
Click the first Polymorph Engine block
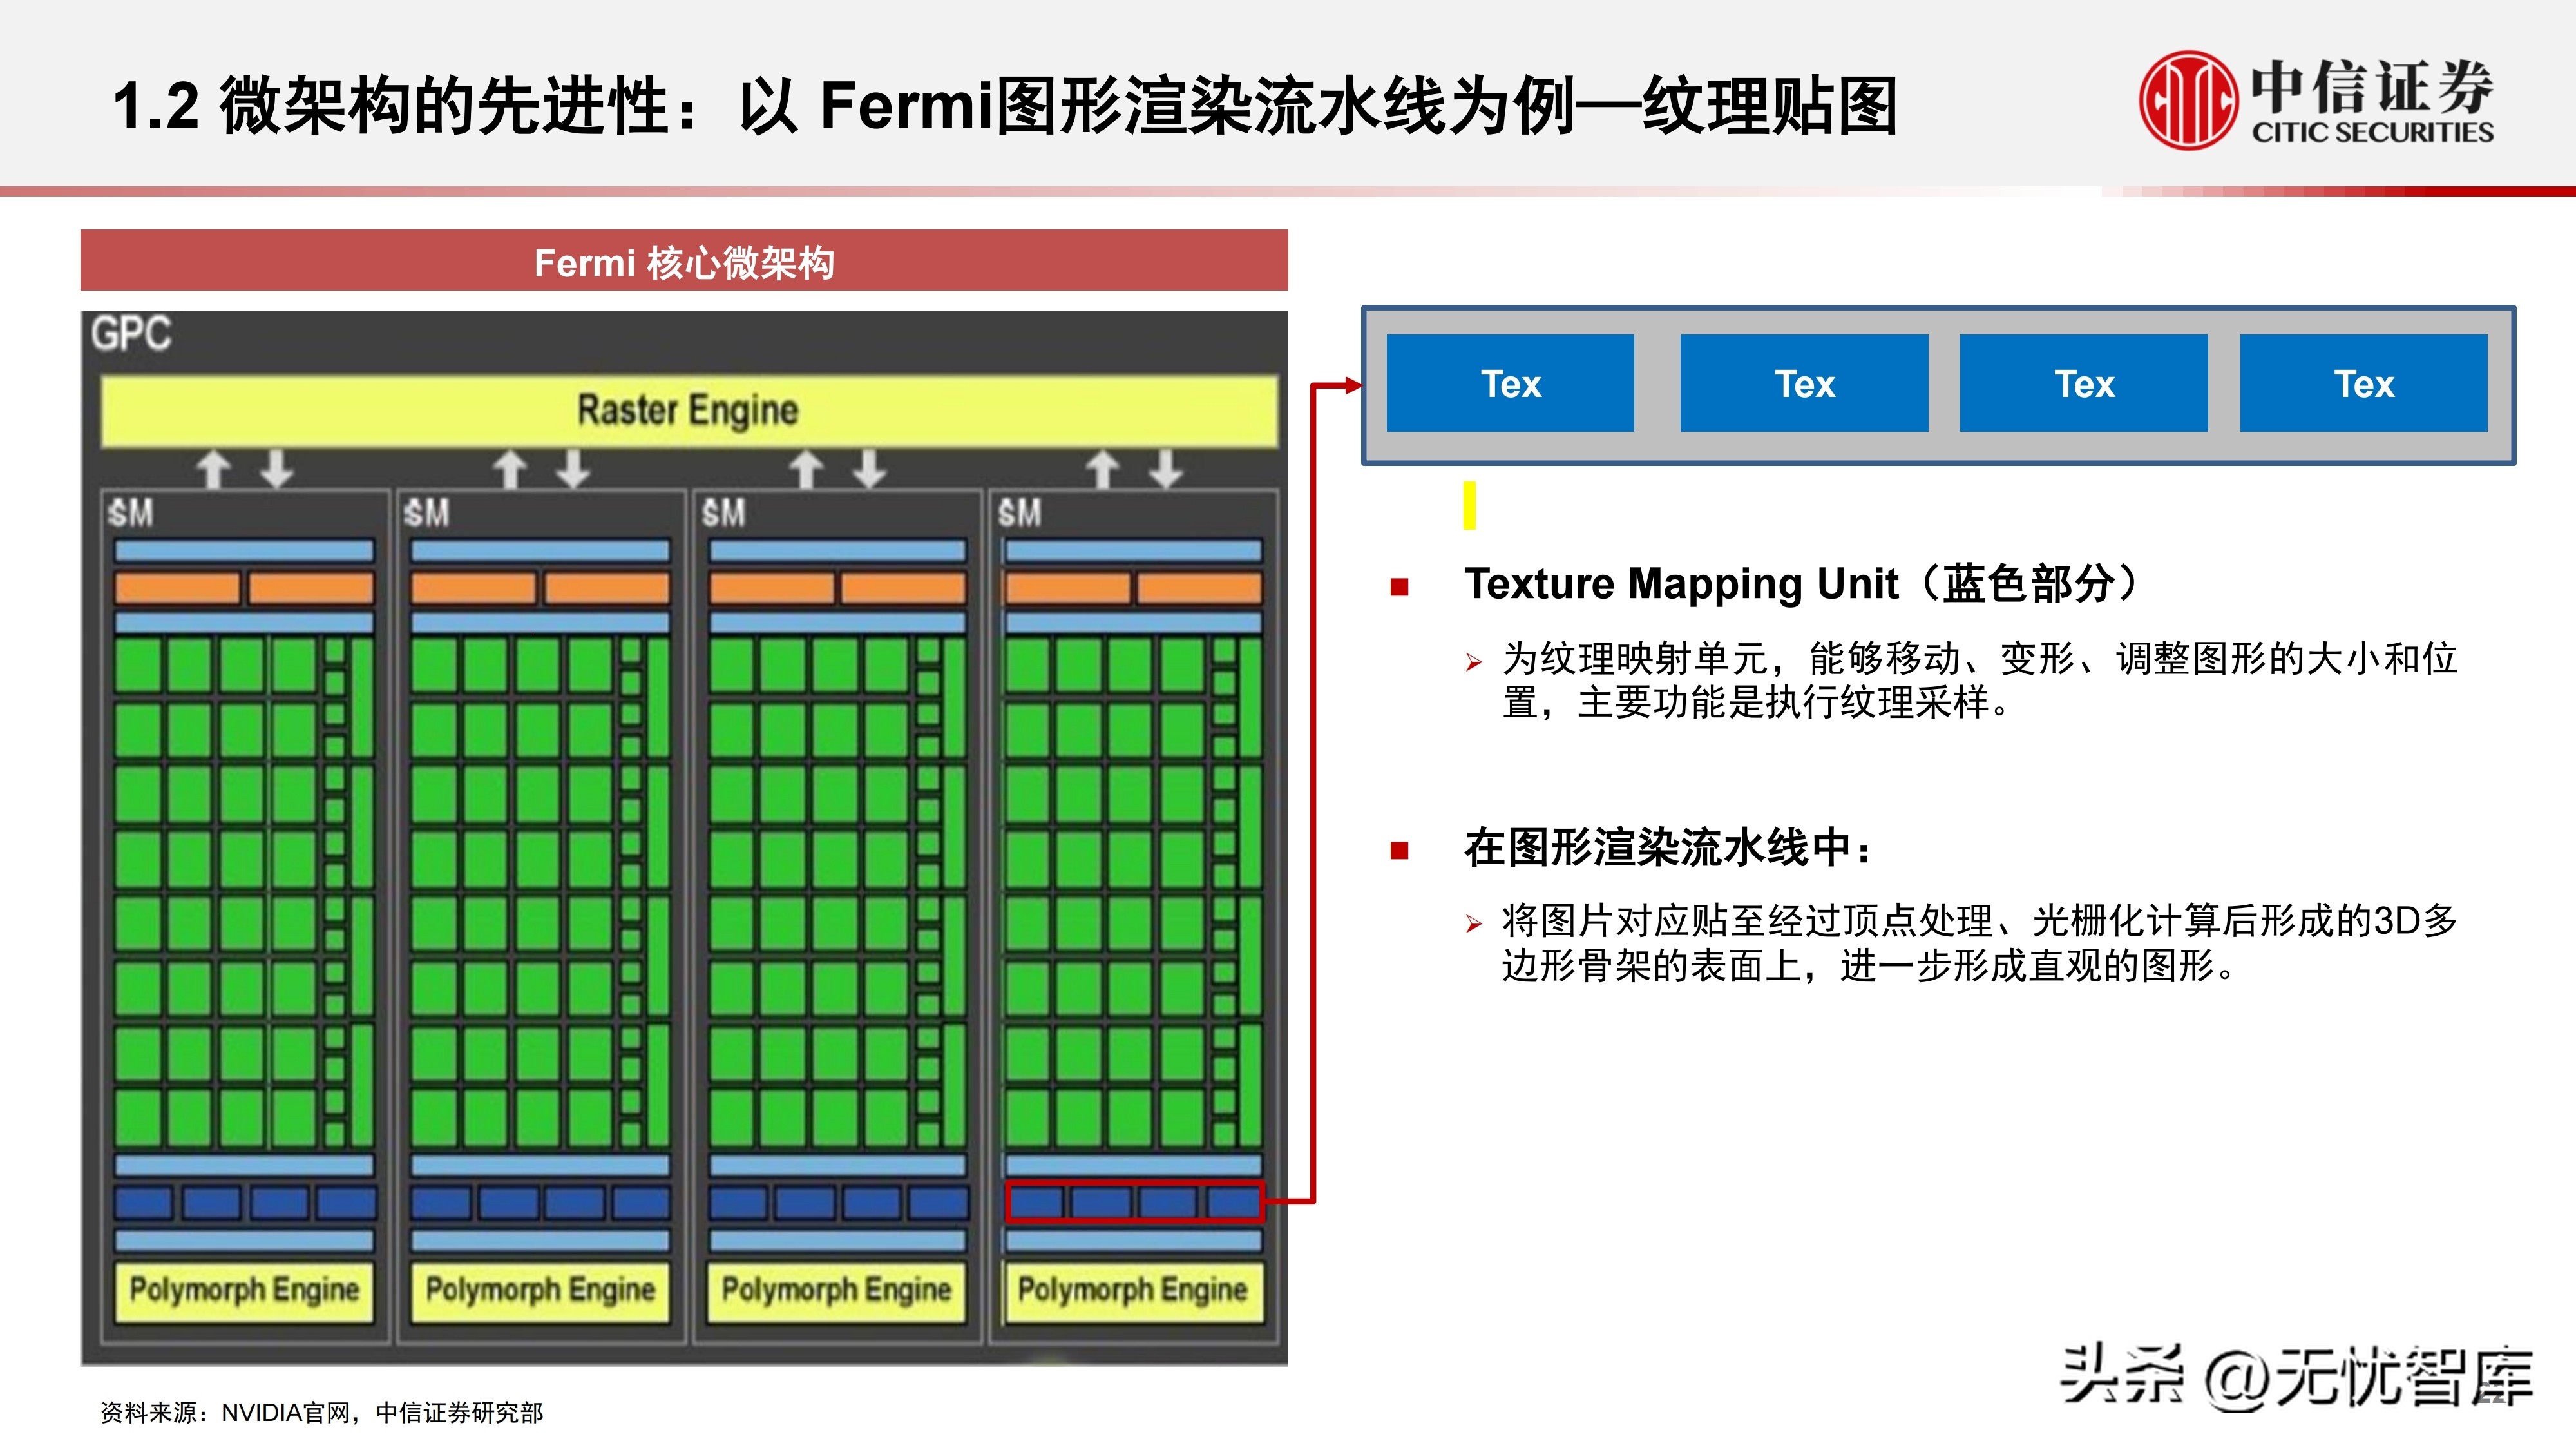coord(243,1291)
